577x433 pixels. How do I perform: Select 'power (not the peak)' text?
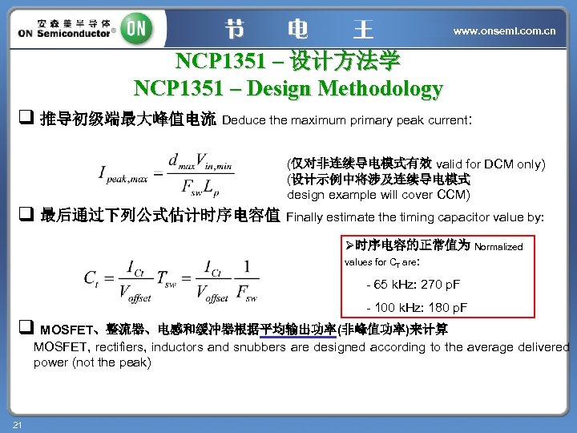(92, 362)
